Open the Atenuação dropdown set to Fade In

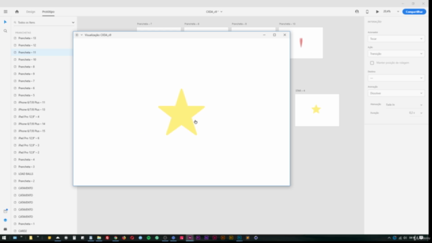pyautogui.click(x=404, y=105)
